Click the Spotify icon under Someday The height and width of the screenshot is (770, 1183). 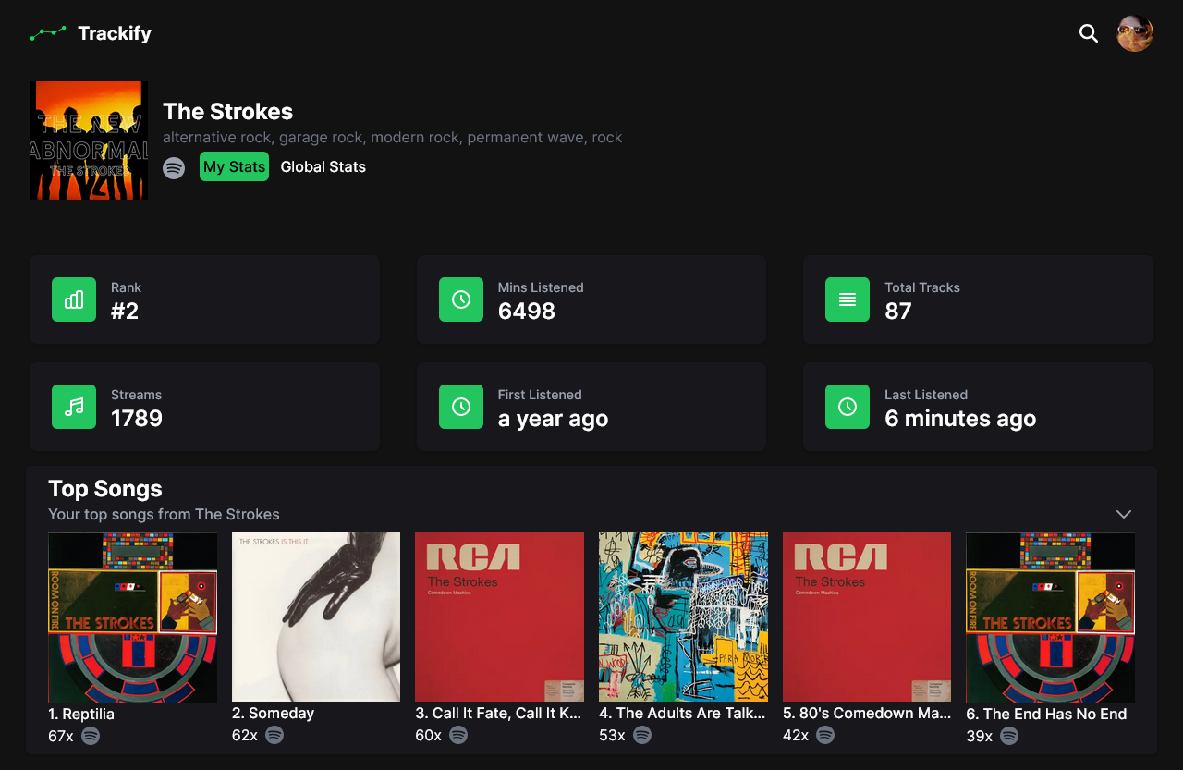(x=274, y=735)
